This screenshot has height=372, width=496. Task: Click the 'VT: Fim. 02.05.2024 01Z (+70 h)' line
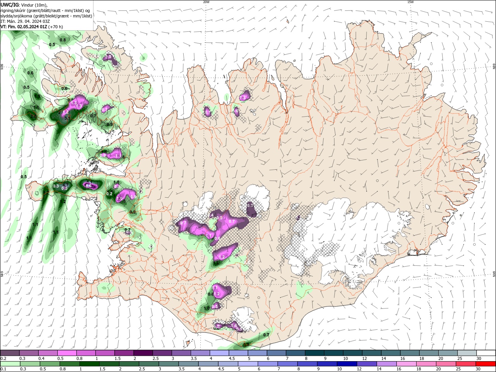pyautogui.click(x=32, y=27)
